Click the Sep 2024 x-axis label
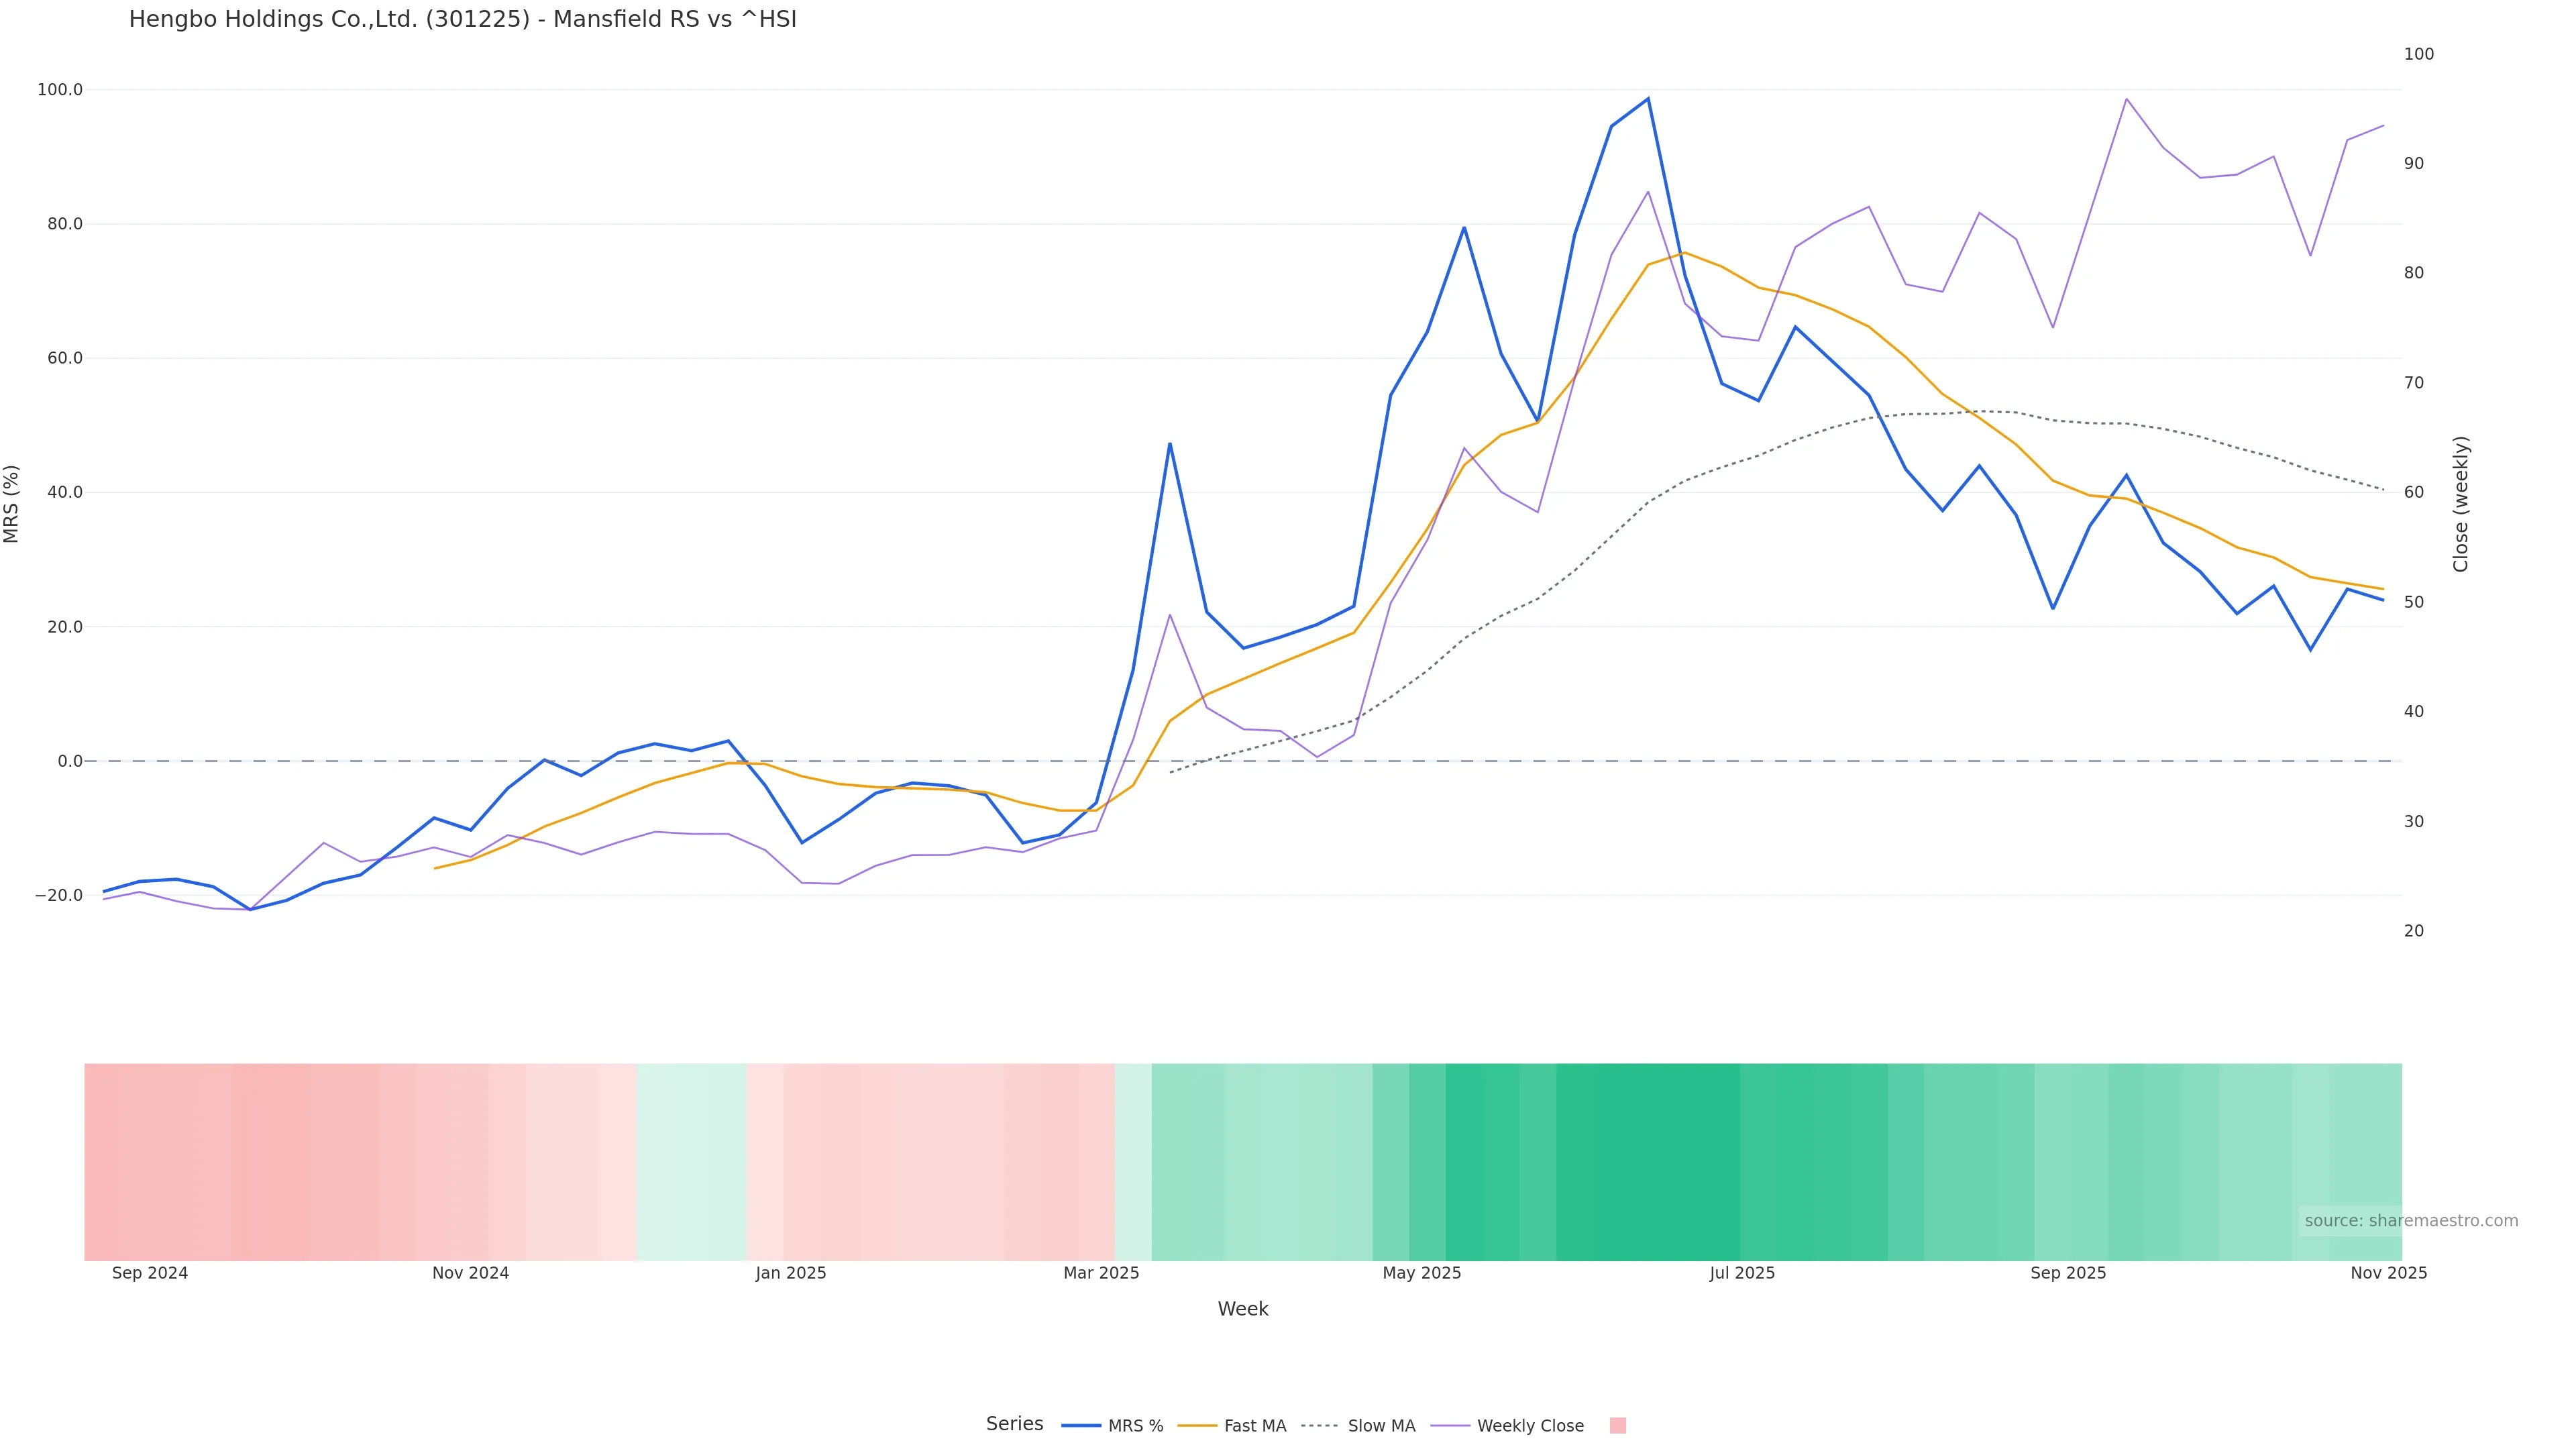The height and width of the screenshot is (1449, 2576). tap(150, 1274)
